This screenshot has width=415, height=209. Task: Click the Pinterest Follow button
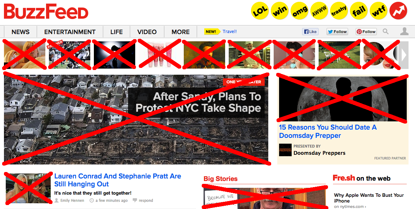point(366,32)
